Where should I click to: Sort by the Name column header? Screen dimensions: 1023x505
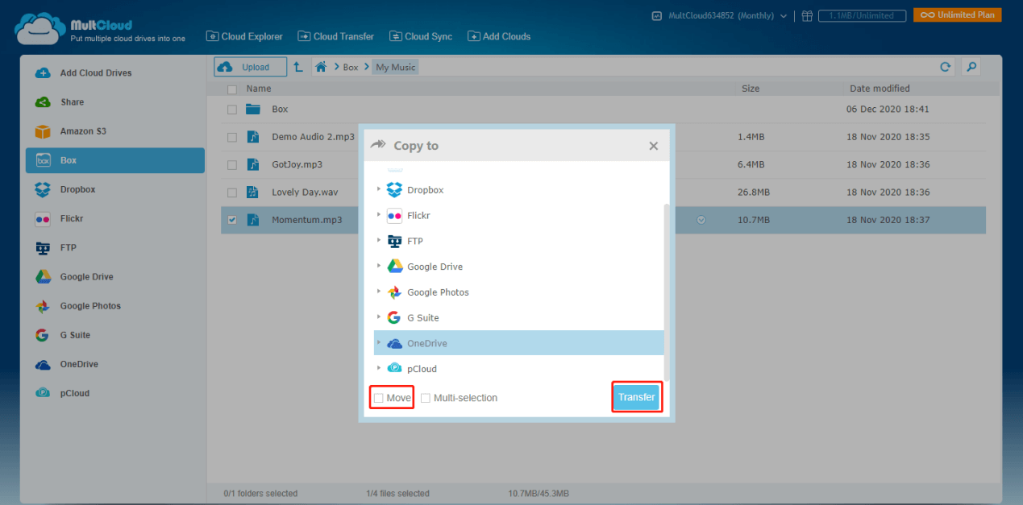pos(259,89)
